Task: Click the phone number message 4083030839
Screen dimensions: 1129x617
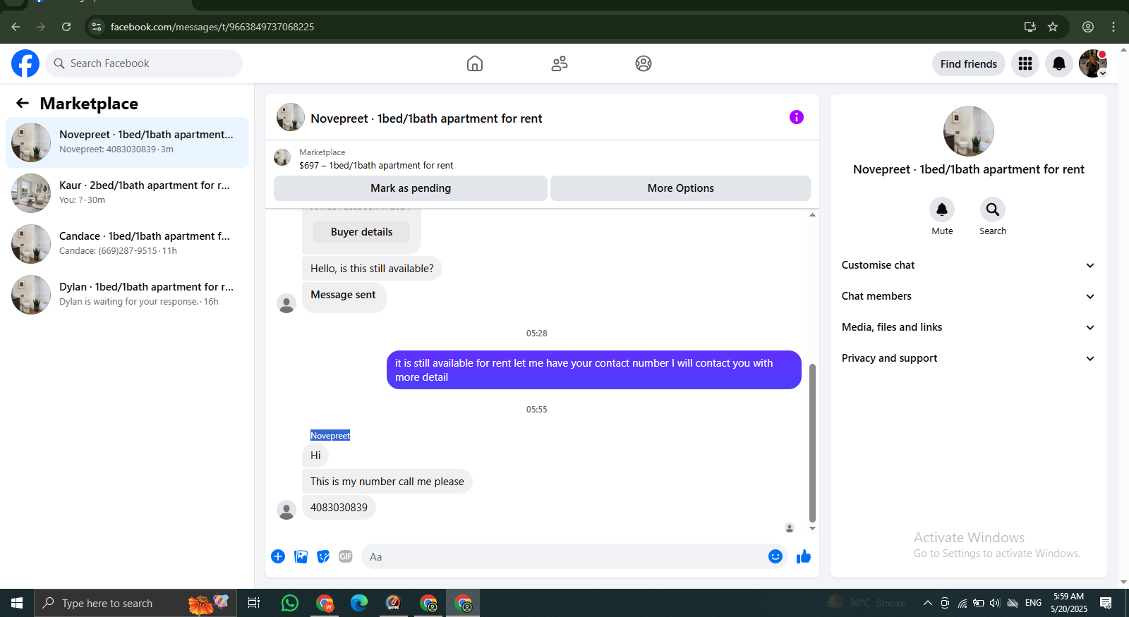Action: (339, 508)
